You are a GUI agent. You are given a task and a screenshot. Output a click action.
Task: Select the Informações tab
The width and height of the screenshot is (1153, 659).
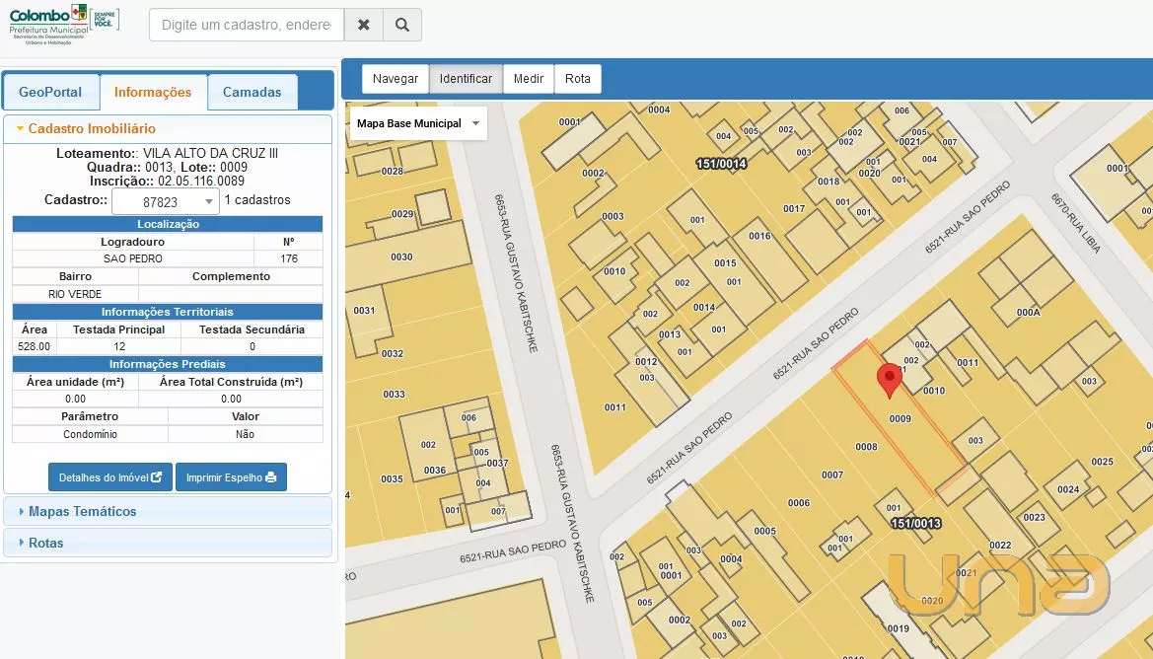coord(153,92)
